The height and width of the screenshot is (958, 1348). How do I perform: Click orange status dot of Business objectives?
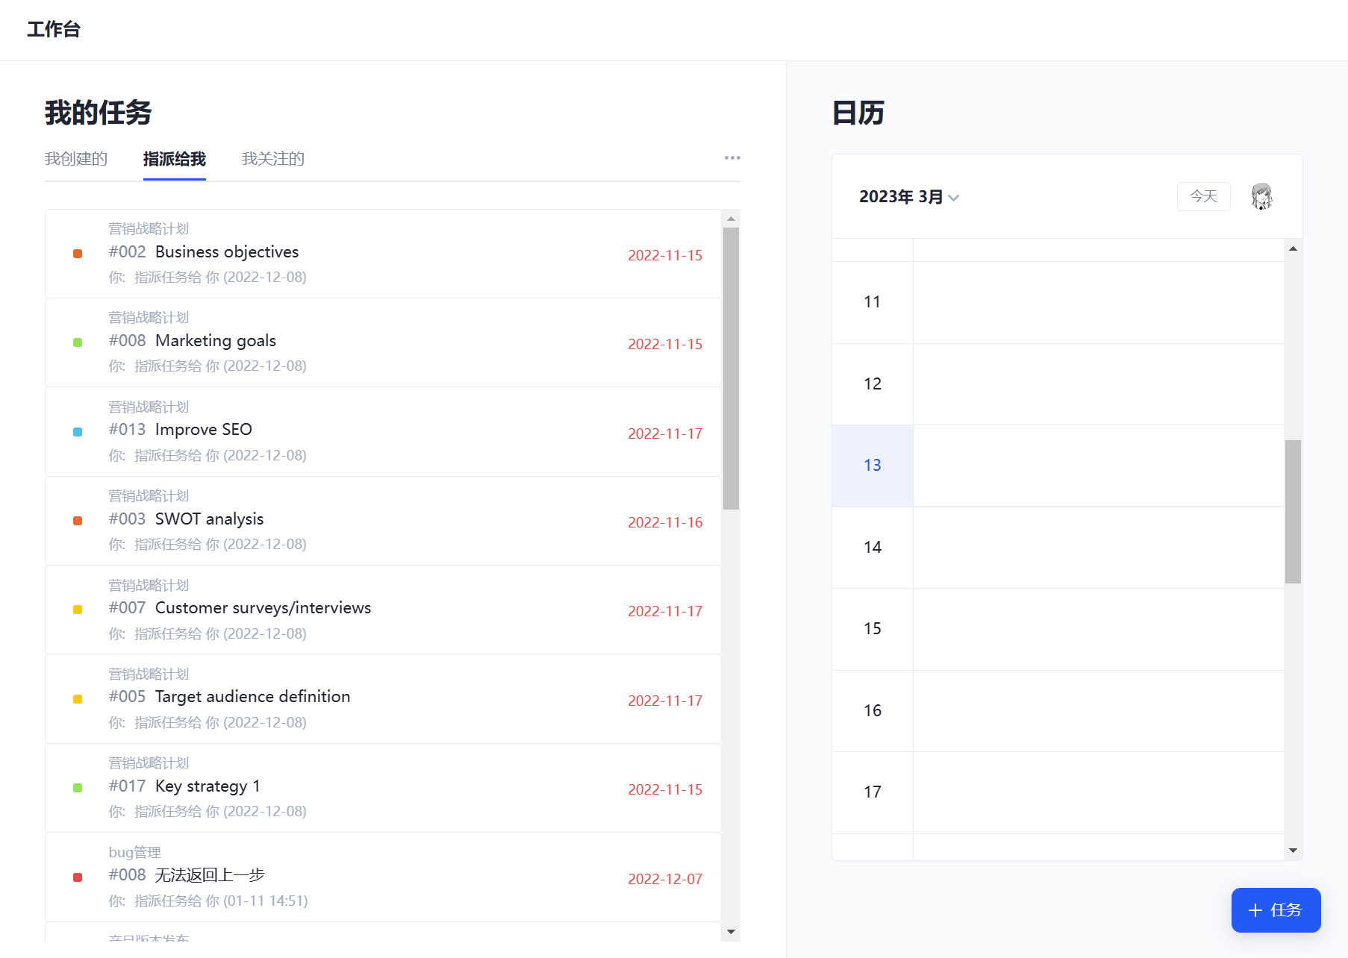tap(78, 254)
